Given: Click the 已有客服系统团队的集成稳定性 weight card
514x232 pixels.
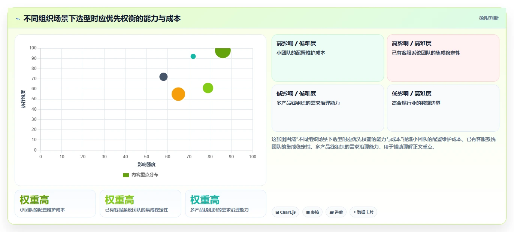Looking at the screenshot, I should 140,204.
